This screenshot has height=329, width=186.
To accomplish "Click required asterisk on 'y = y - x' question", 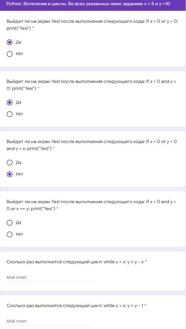I will pos(146,262).
